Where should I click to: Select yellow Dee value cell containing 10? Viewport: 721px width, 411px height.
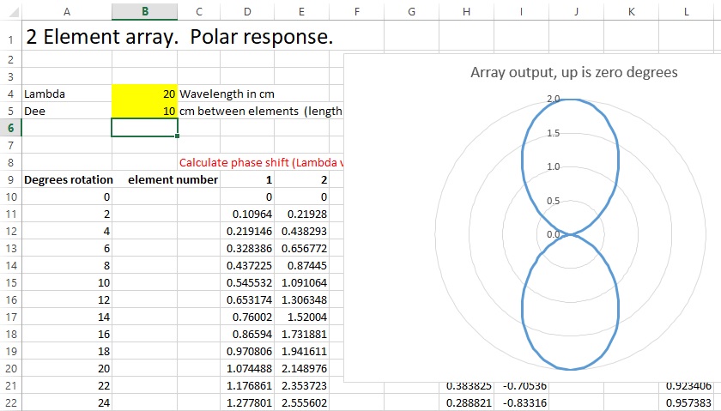[x=145, y=111]
